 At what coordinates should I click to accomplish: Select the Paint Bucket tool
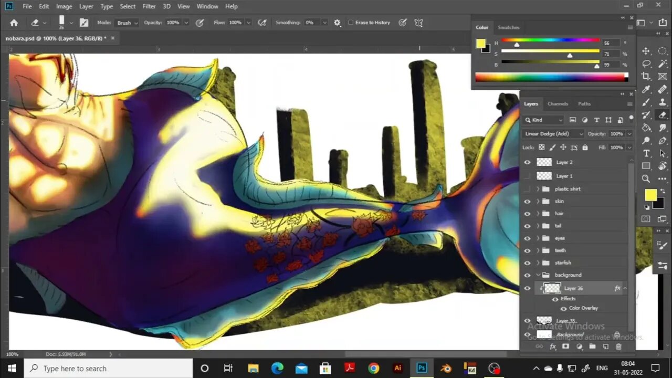click(x=646, y=128)
